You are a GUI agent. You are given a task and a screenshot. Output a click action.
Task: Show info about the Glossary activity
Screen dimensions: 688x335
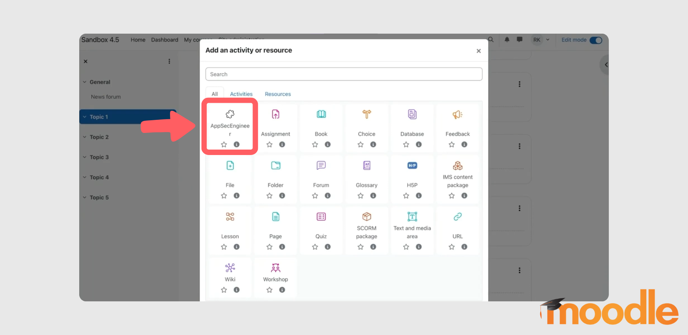[373, 195]
